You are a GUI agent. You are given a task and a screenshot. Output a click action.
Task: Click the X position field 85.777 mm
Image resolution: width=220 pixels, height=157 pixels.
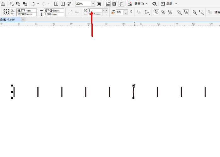coord(26,10)
